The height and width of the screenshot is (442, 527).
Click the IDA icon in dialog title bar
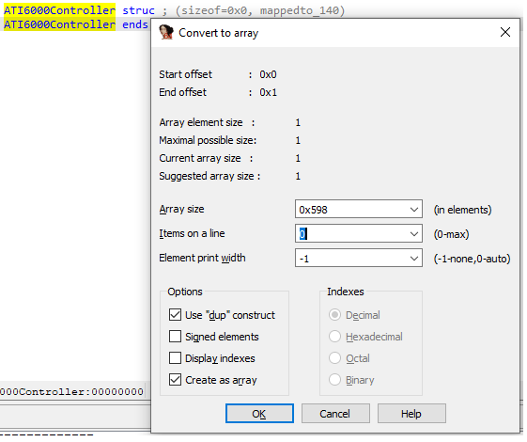[166, 32]
